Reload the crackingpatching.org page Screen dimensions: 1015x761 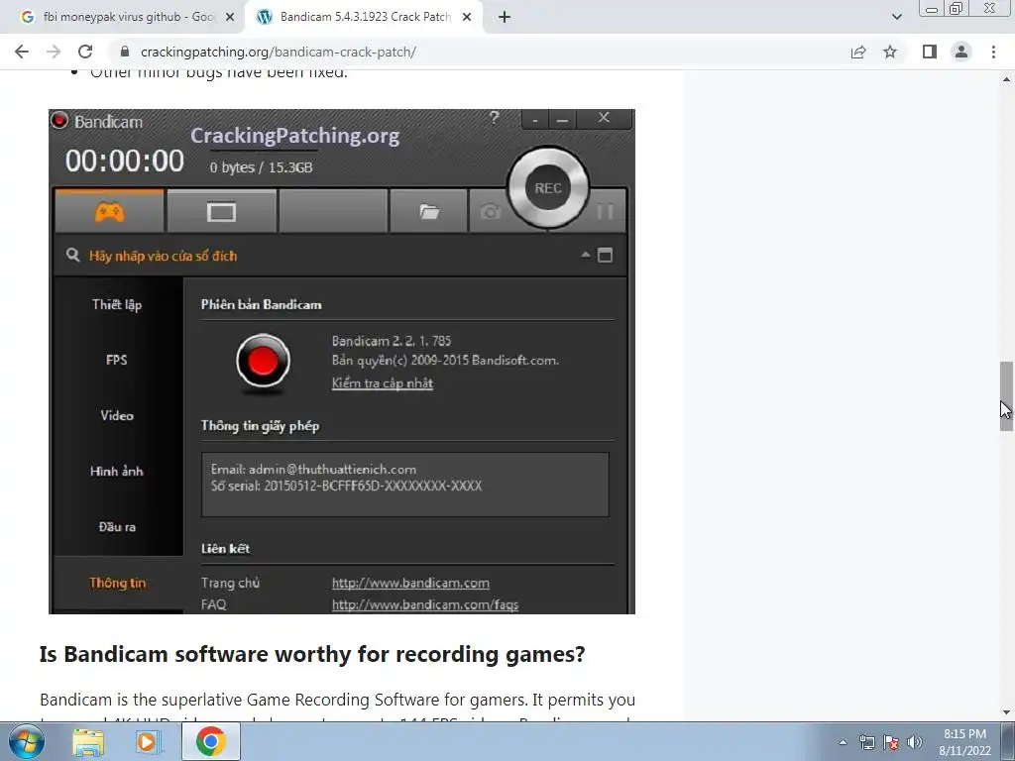click(x=85, y=52)
